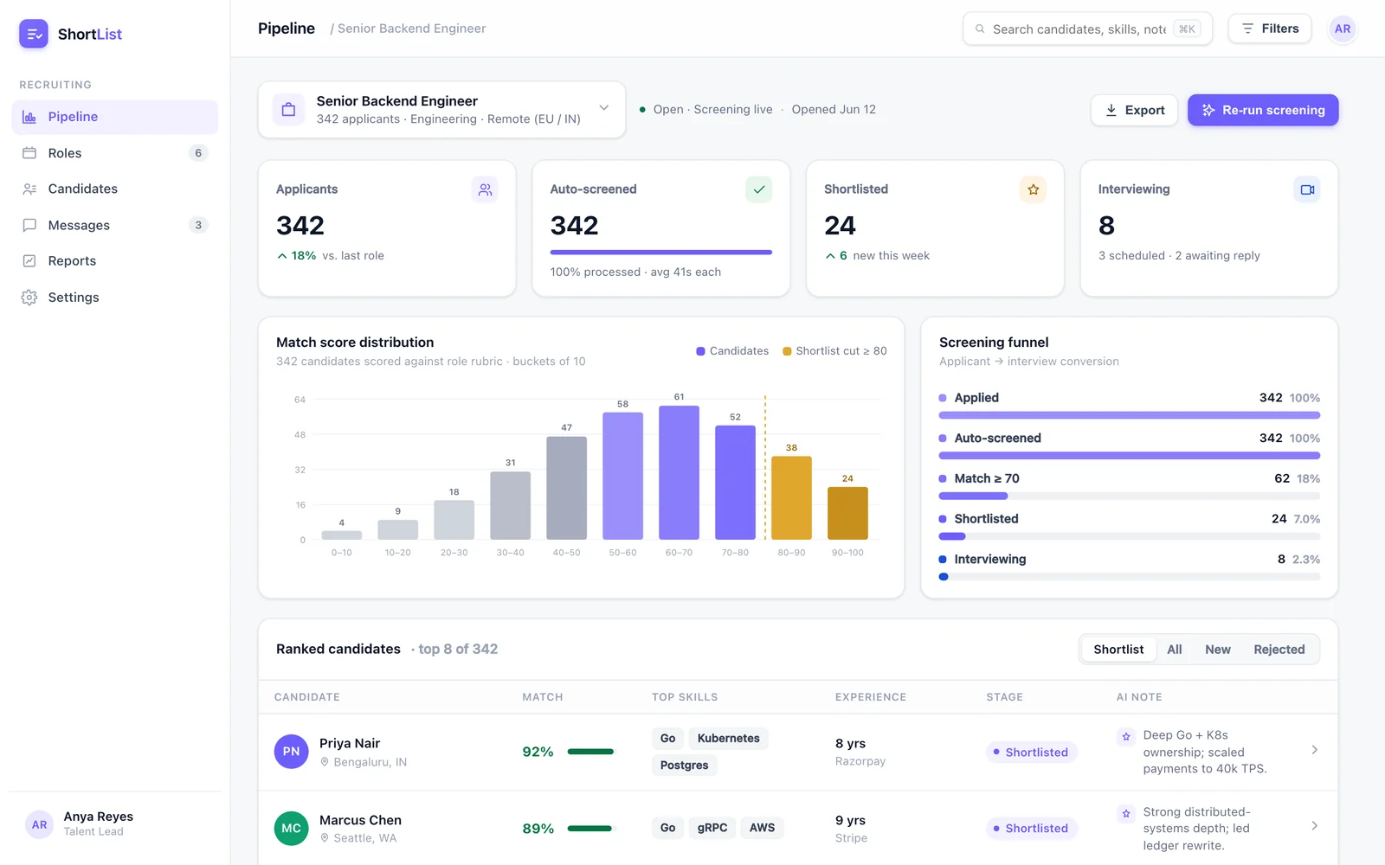
Task: Click the Shortlist cut legend orange swatch
Action: pyautogui.click(x=787, y=351)
